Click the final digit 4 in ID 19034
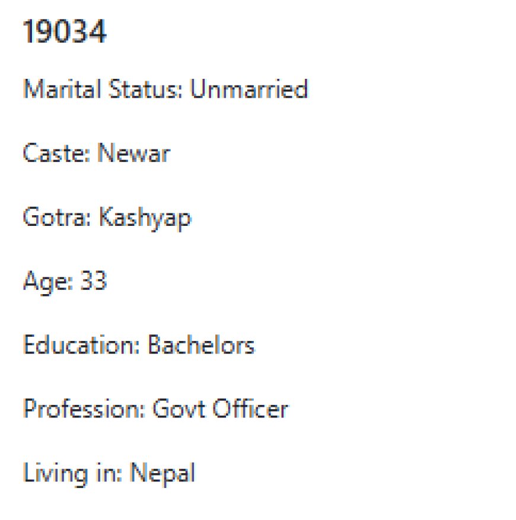The image size is (516, 520). pyautogui.click(x=98, y=32)
